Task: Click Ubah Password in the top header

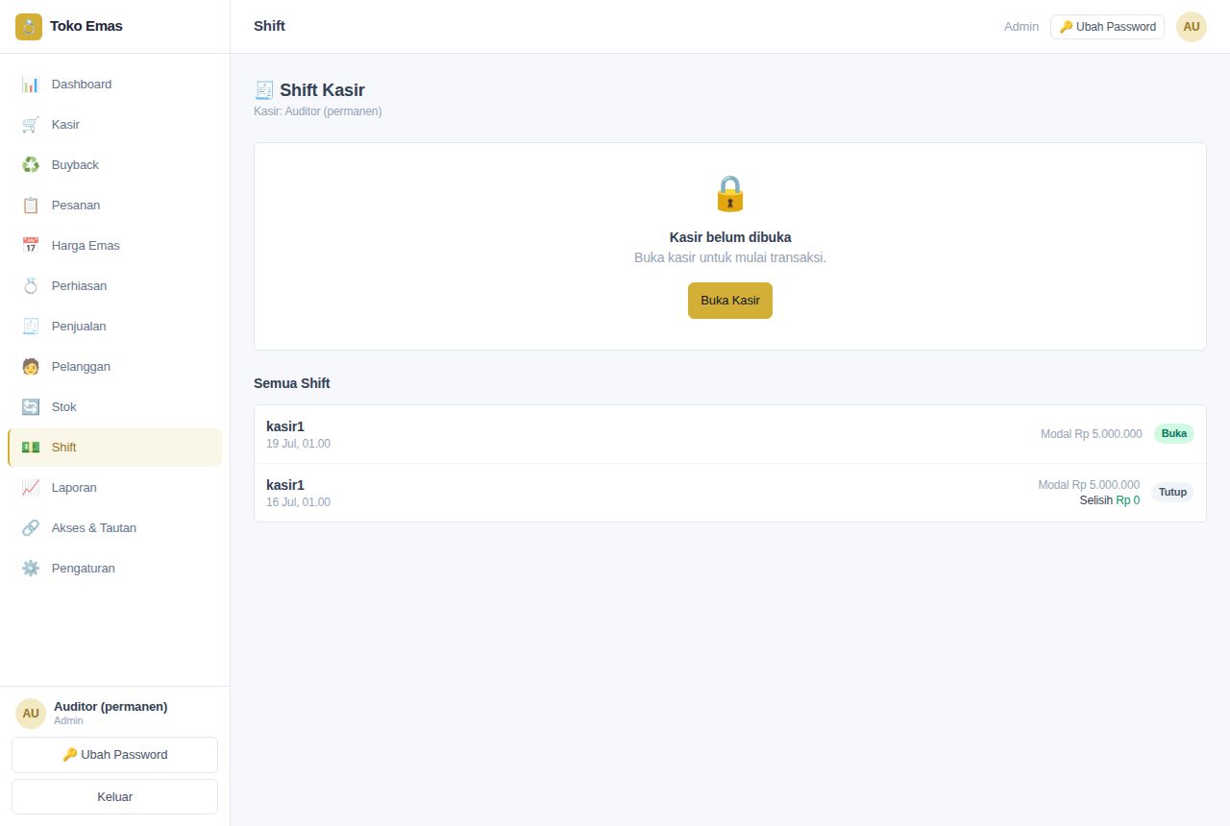Action: [x=1107, y=27]
